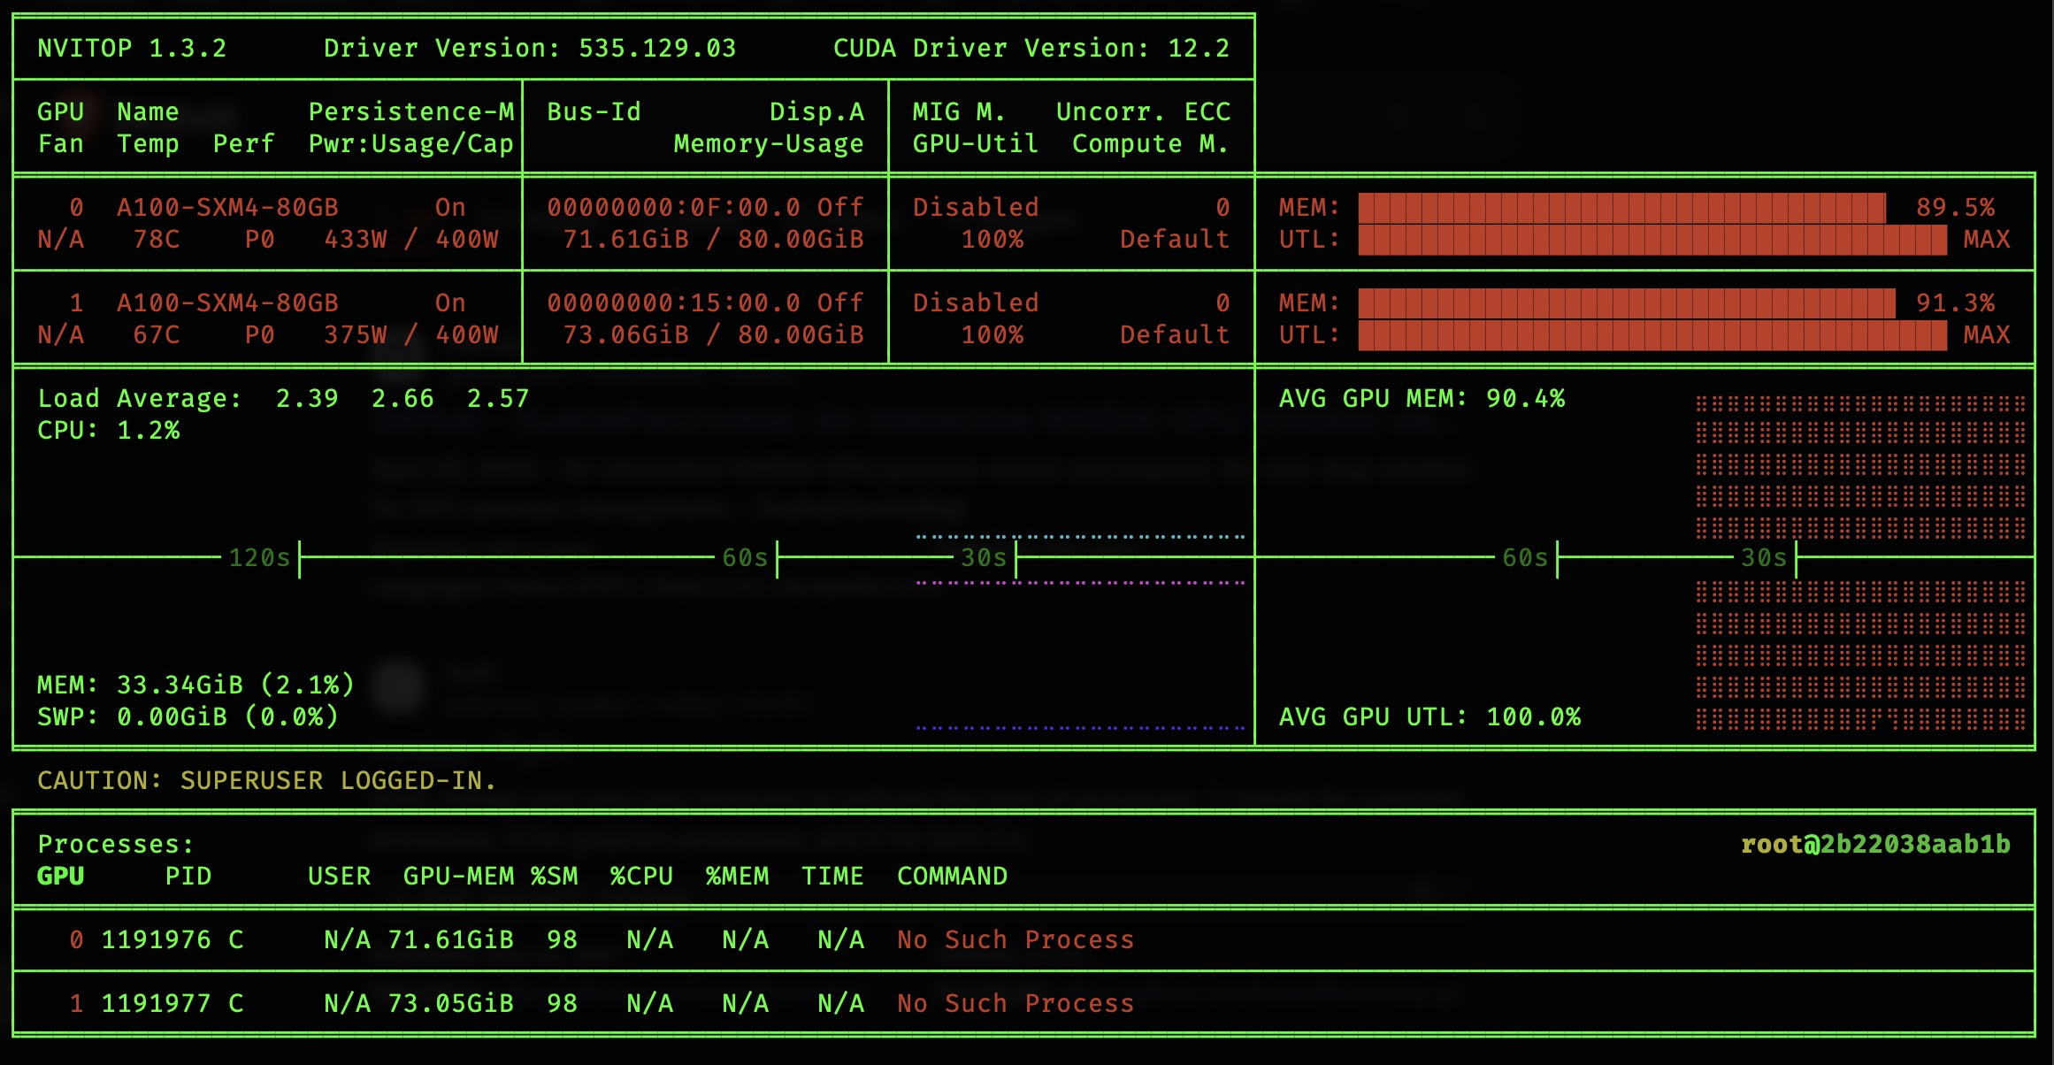This screenshot has width=2054, height=1065.
Task: Click the Load Average readout
Action: 283,398
